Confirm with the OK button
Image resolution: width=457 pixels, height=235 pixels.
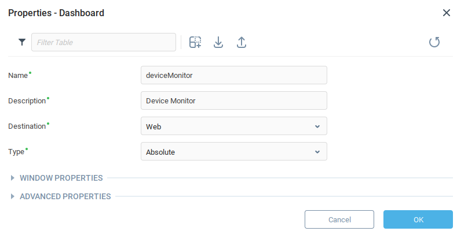(418, 219)
